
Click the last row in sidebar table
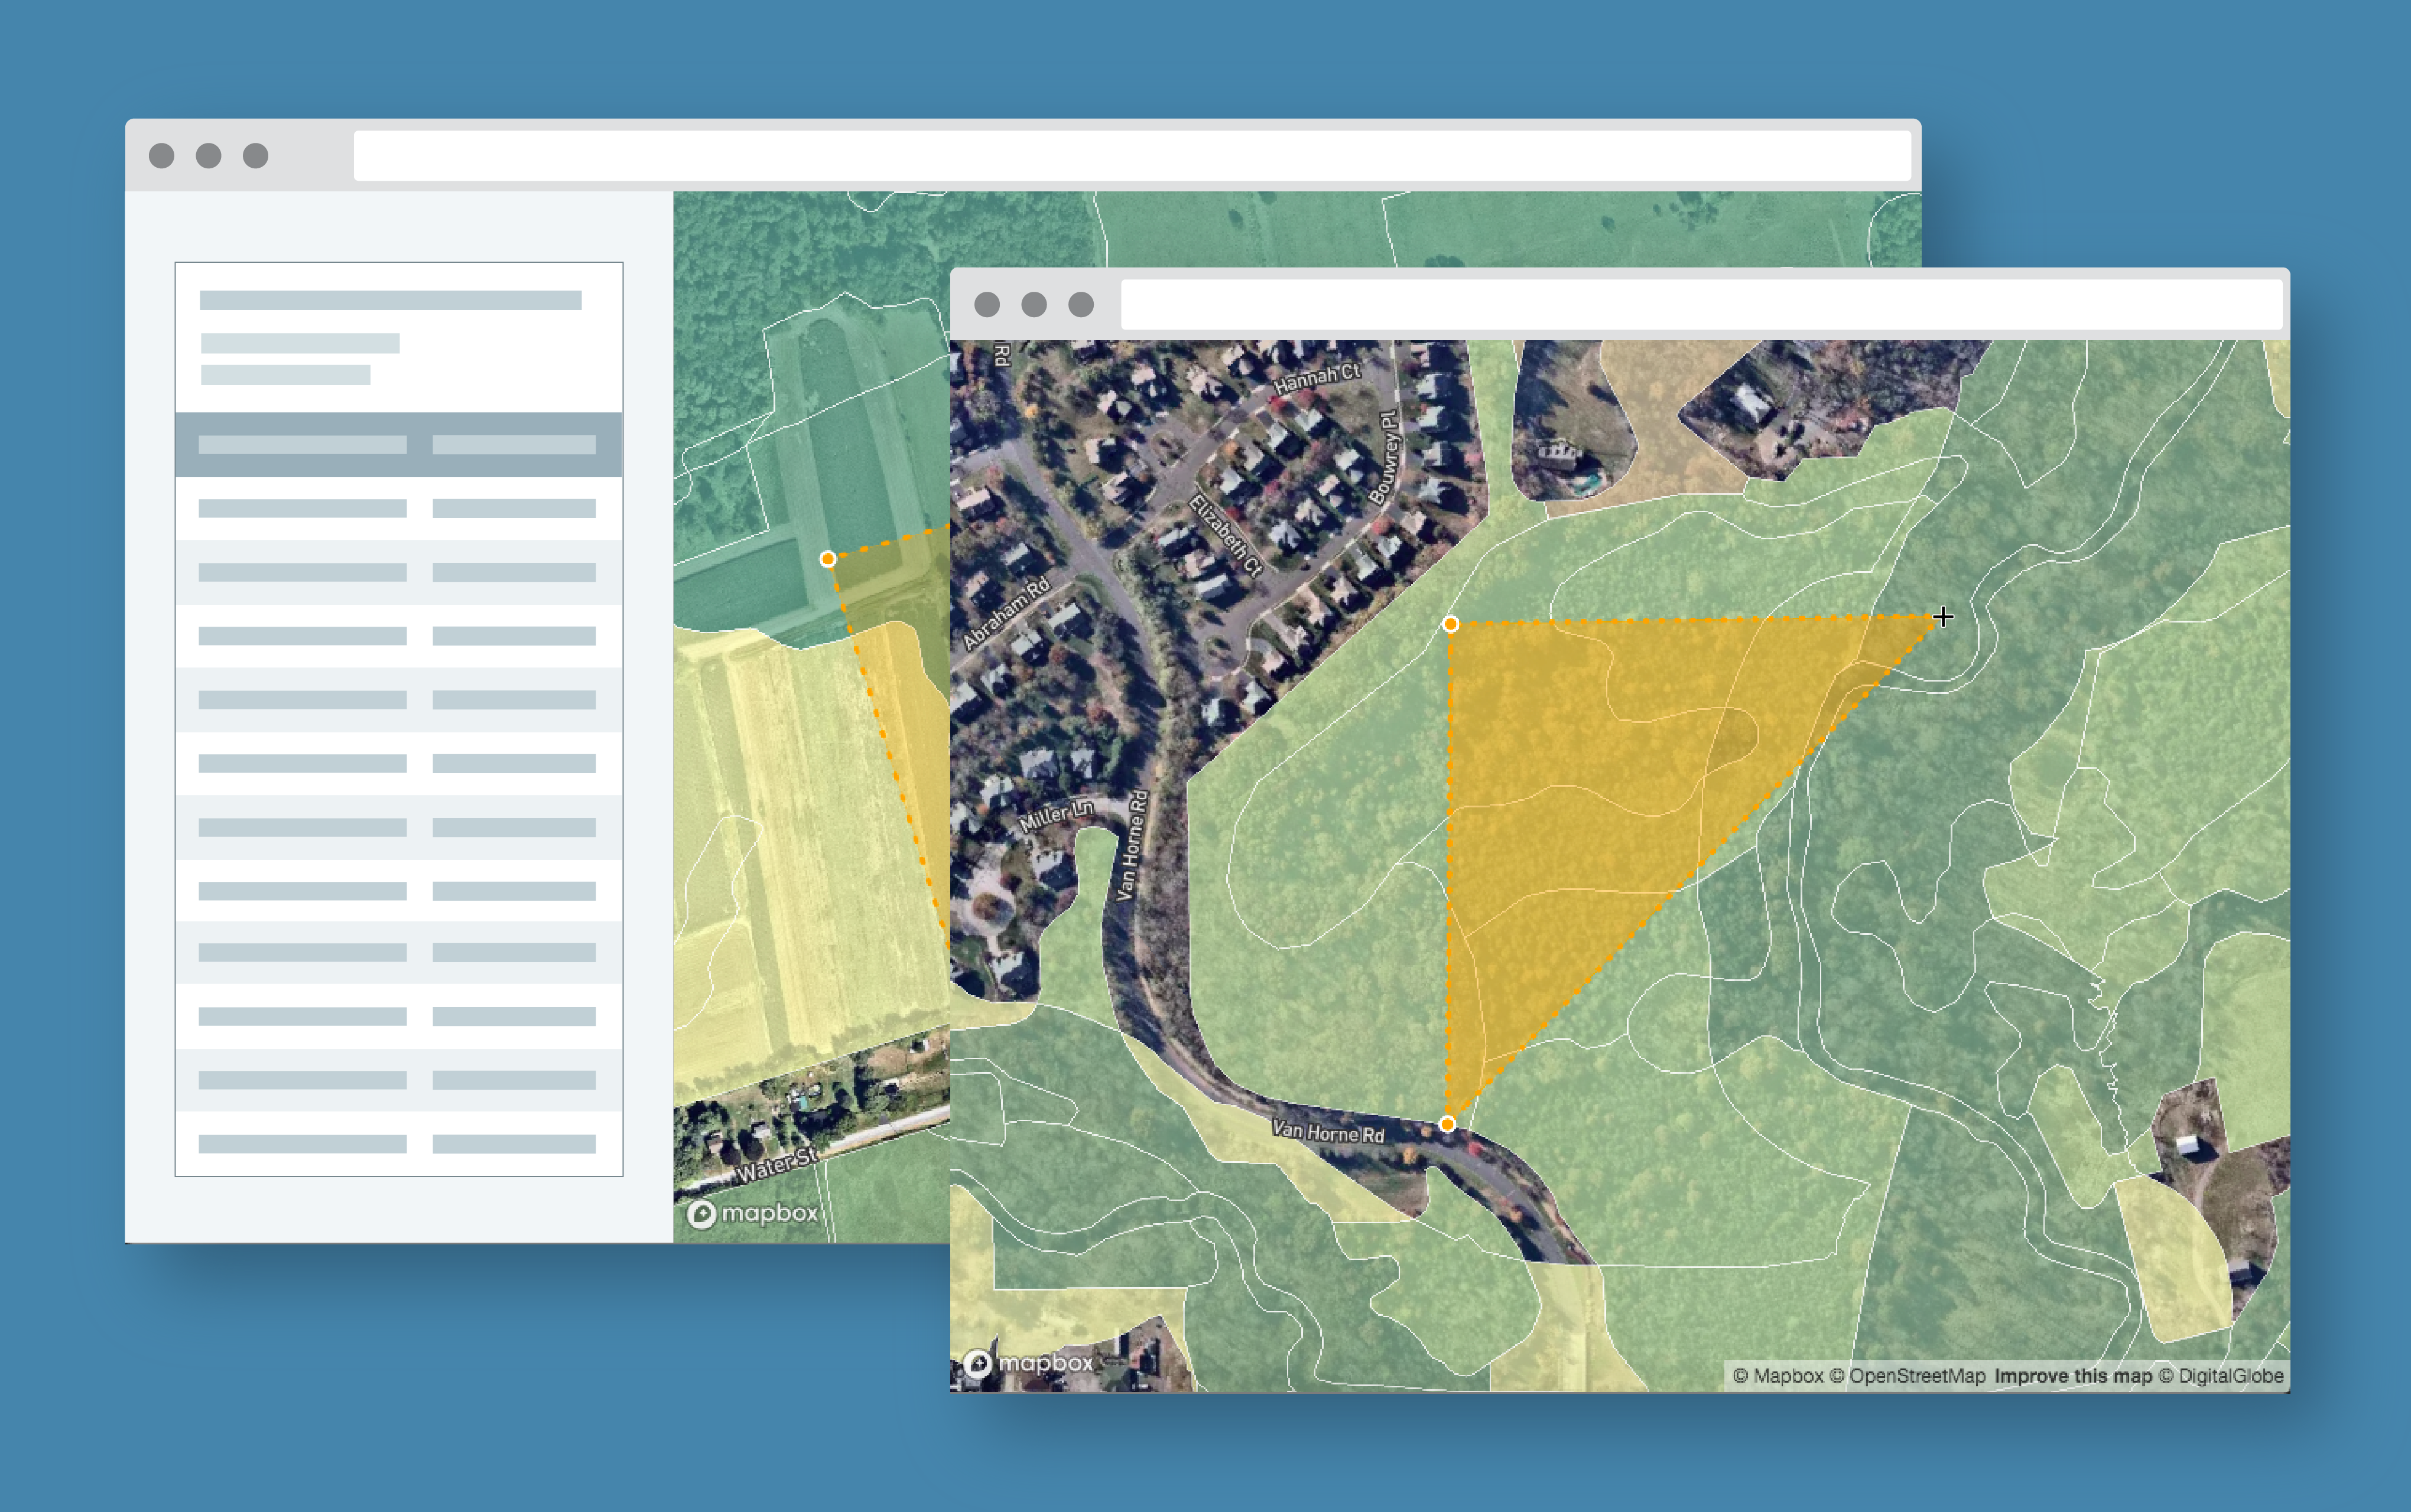tap(398, 1144)
